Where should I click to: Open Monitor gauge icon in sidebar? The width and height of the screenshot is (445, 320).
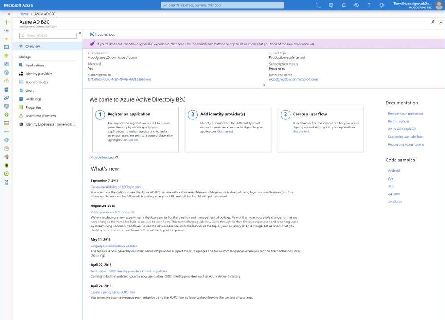tap(7, 148)
